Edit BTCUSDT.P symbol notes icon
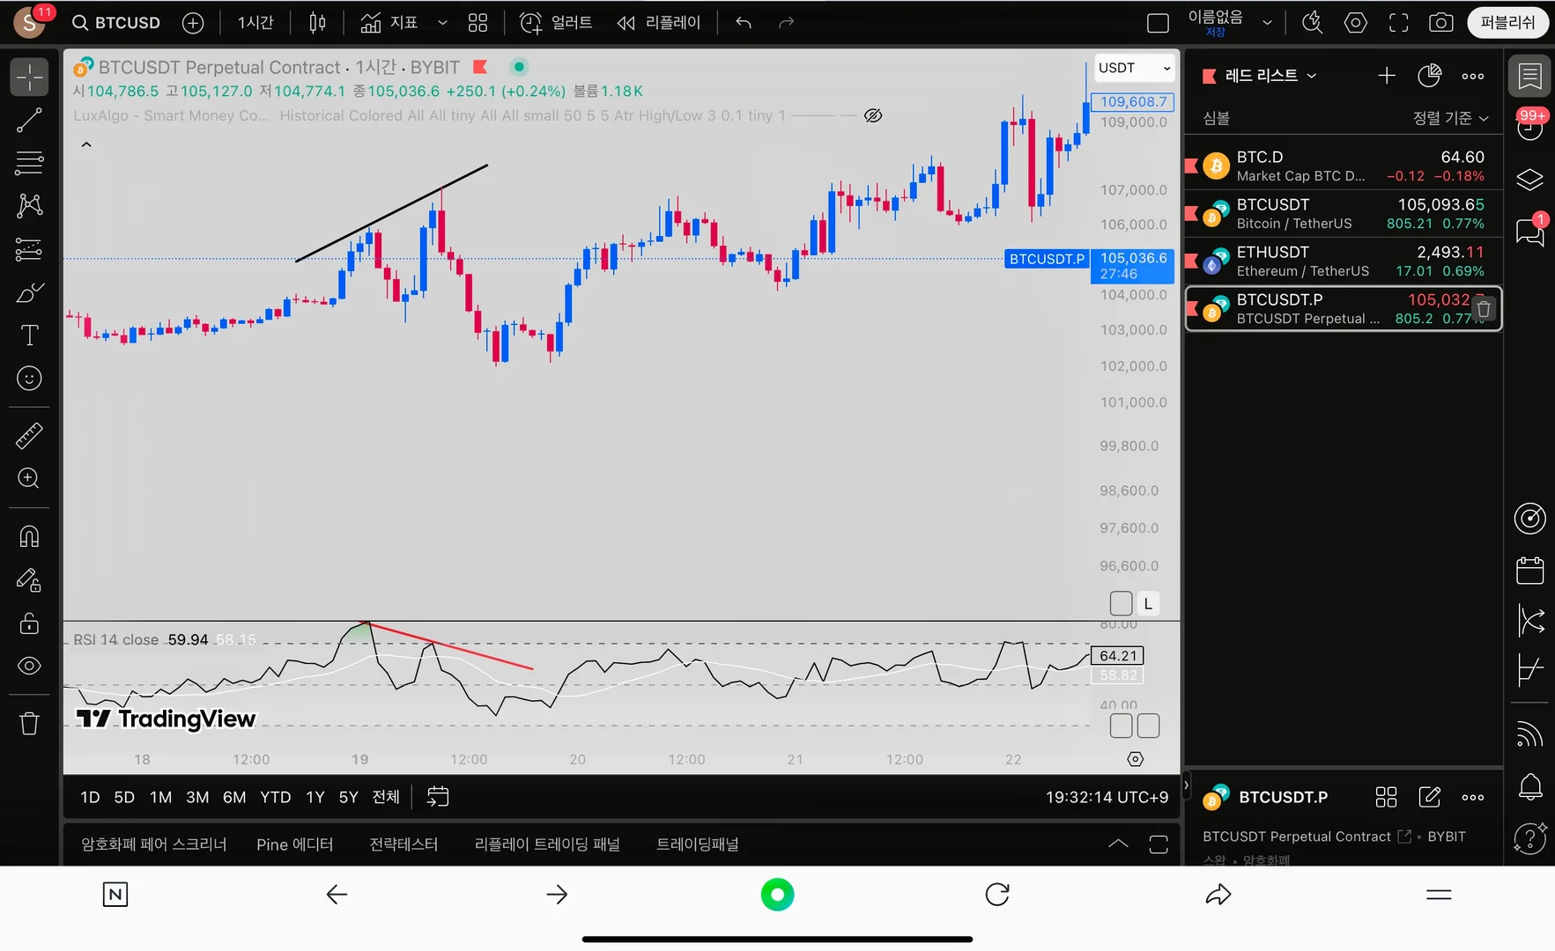The height and width of the screenshot is (951, 1555). click(x=1430, y=797)
